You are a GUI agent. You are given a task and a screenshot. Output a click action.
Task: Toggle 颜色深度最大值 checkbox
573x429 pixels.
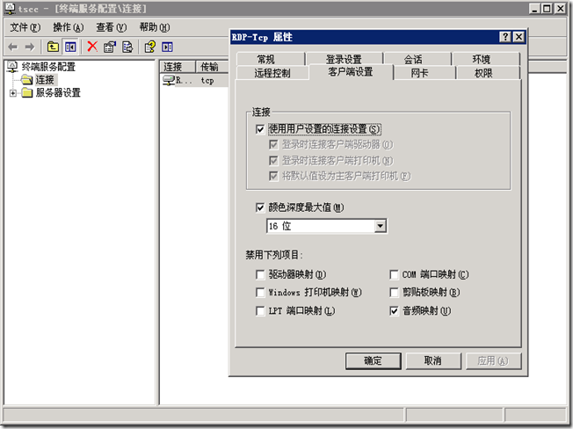260,207
